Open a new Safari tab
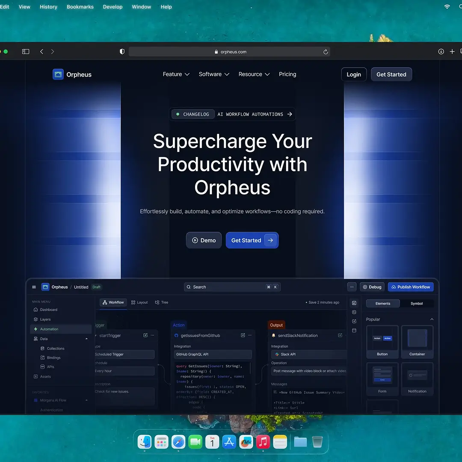Image resolution: width=462 pixels, height=462 pixels. (x=452, y=52)
